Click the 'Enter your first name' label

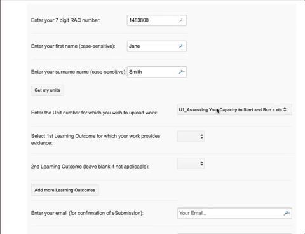pos(73,46)
